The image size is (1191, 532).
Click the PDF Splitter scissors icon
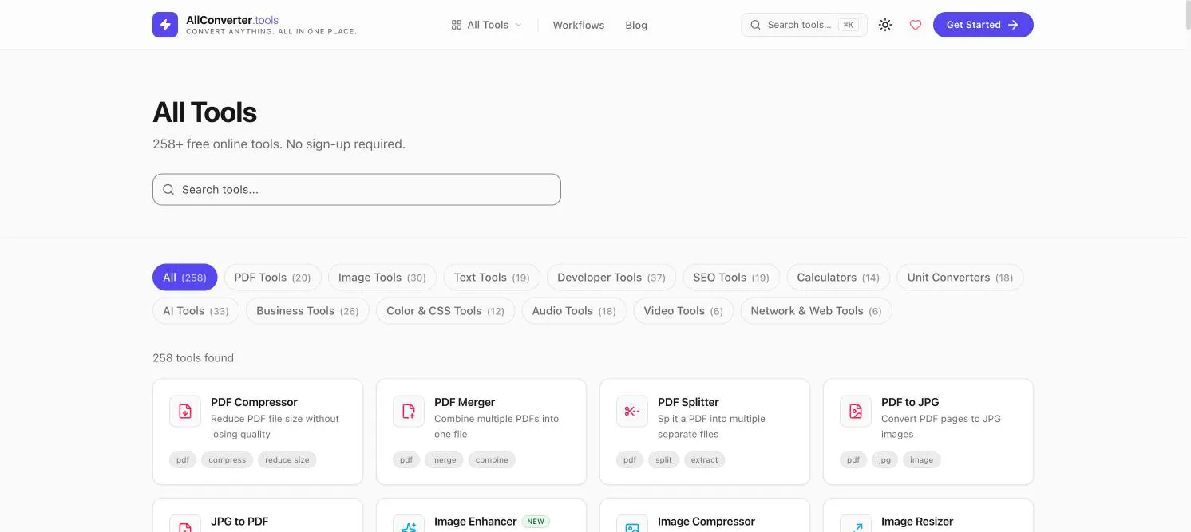pyautogui.click(x=632, y=412)
